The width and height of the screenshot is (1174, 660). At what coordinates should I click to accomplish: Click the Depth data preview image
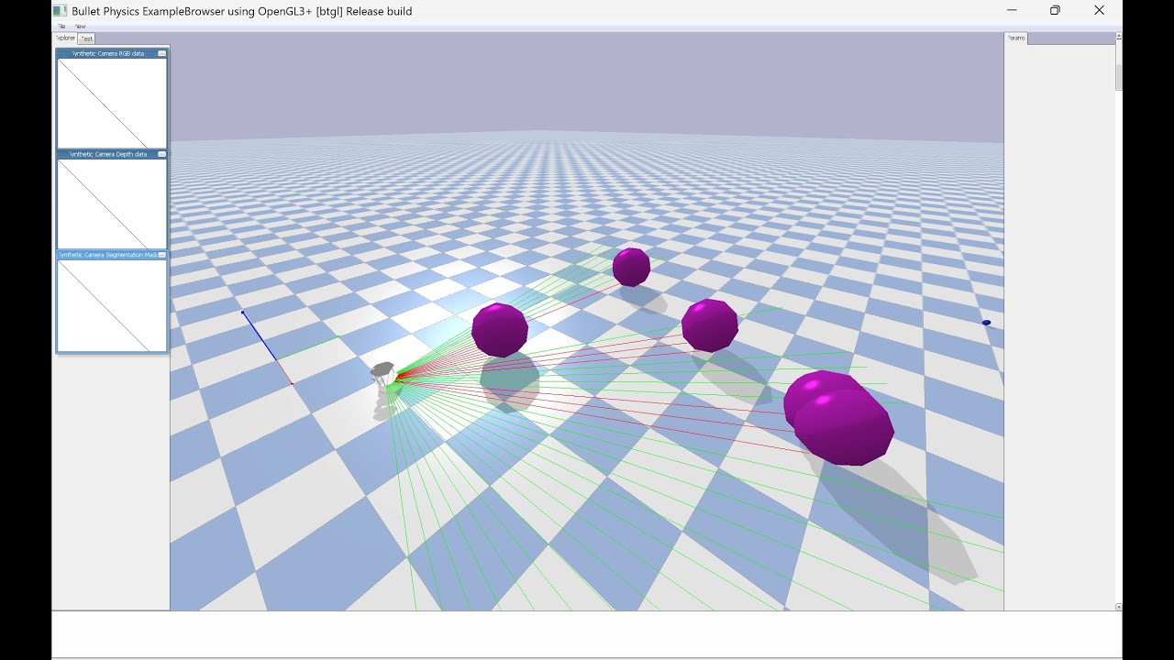click(x=112, y=204)
